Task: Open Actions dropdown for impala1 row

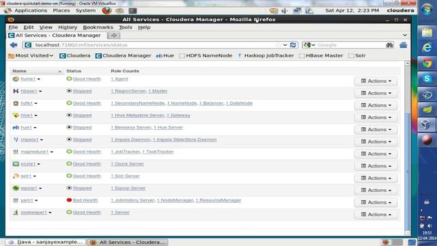Action: pos(376,141)
